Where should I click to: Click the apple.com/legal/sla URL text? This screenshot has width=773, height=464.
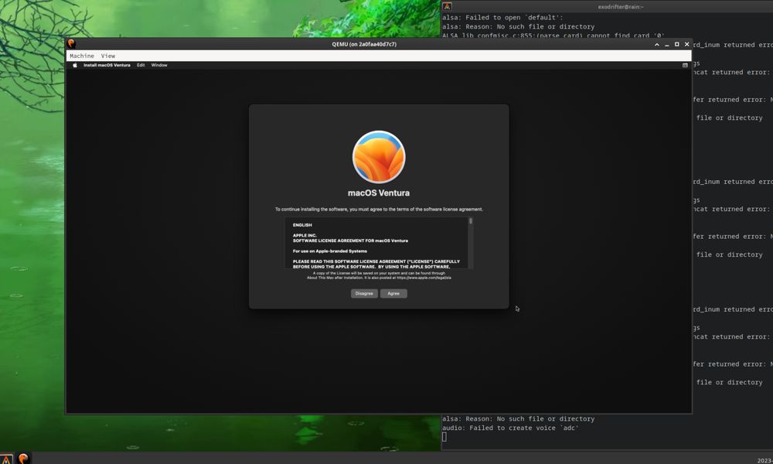coord(424,278)
